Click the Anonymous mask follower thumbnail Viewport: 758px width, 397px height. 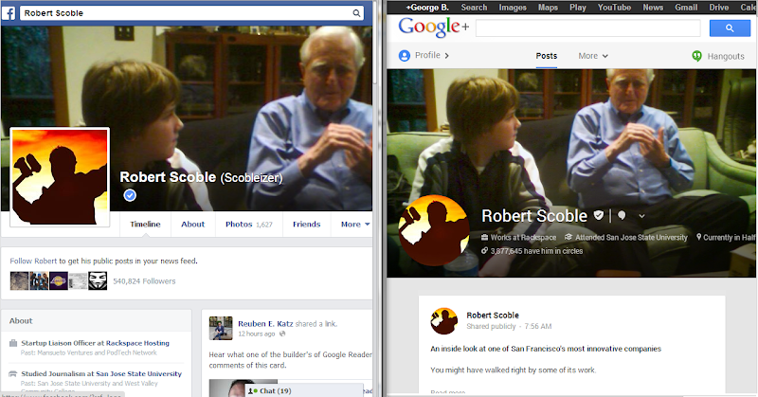pyautogui.click(x=98, y=281)
